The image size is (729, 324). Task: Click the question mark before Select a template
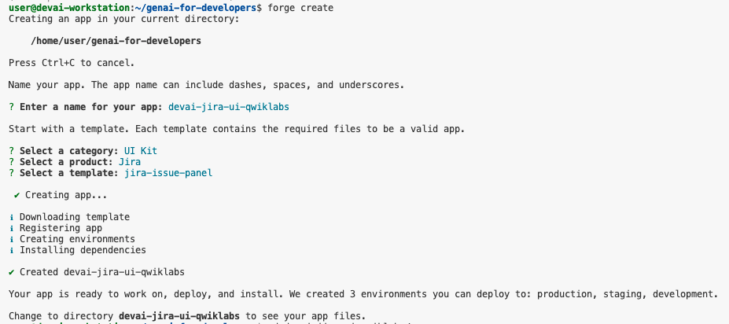11,172
